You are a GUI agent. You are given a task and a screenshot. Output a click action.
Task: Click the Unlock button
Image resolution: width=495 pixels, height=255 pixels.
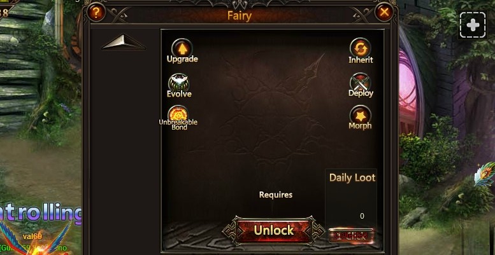click(274, 230)
